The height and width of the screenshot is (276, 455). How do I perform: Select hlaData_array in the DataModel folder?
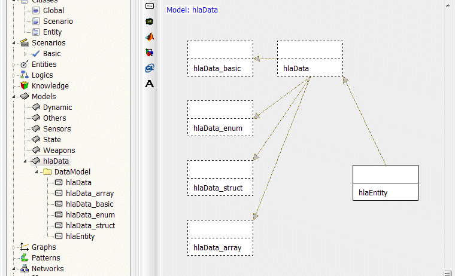[89, 194]
